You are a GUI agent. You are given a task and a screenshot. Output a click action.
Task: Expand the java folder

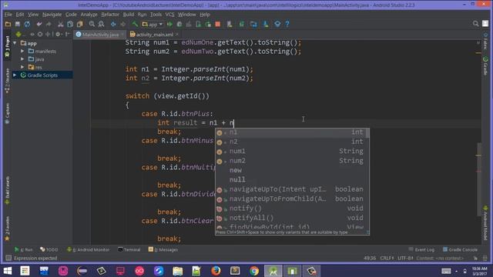[x=22, y=59]
